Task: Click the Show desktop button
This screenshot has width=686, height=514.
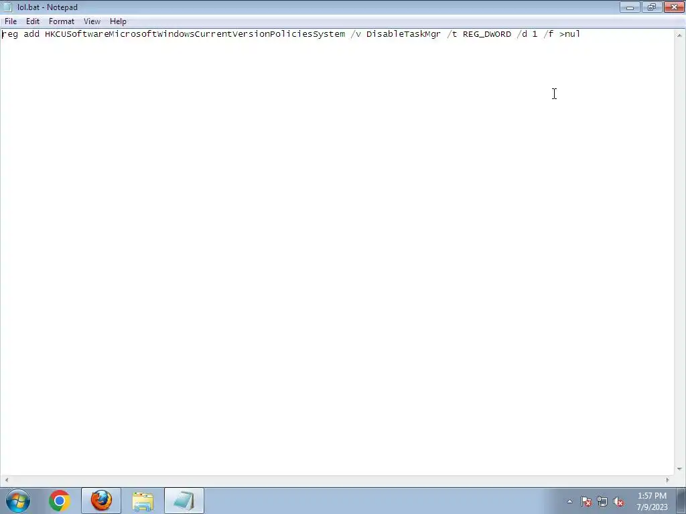Action: pos(681,501)
